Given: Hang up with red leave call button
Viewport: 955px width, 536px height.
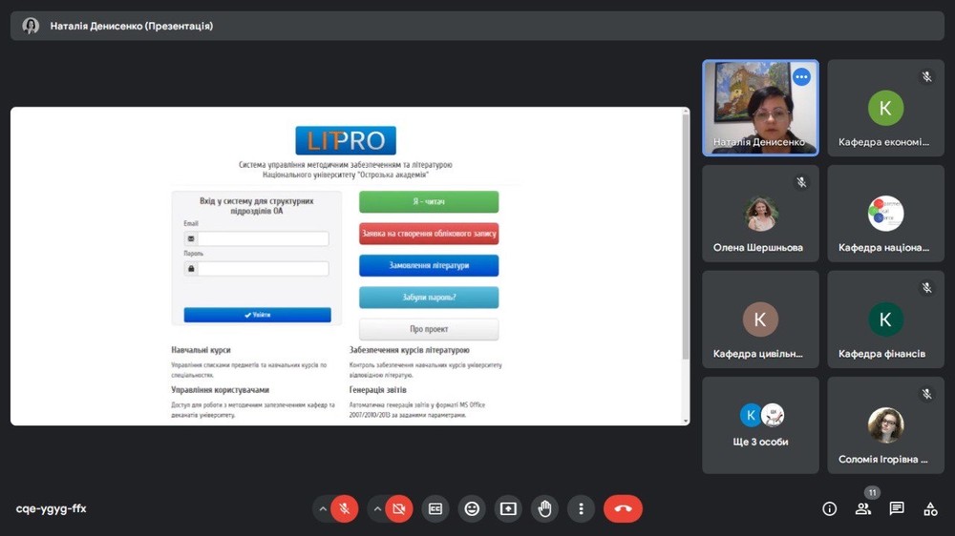Looking at the screenshot, I should click(x=623, y=508).
